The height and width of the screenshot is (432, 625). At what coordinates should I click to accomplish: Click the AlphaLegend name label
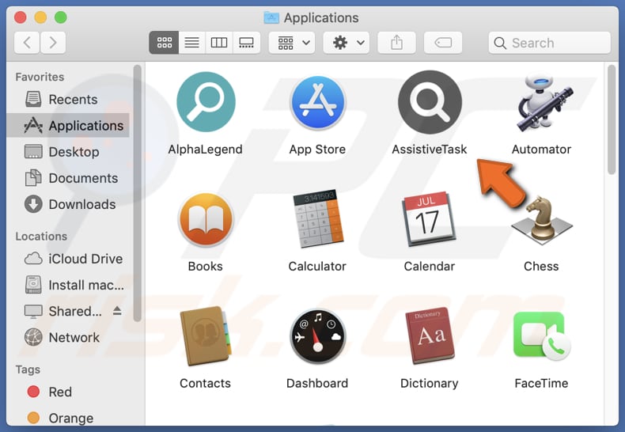[x=205, y=150]
